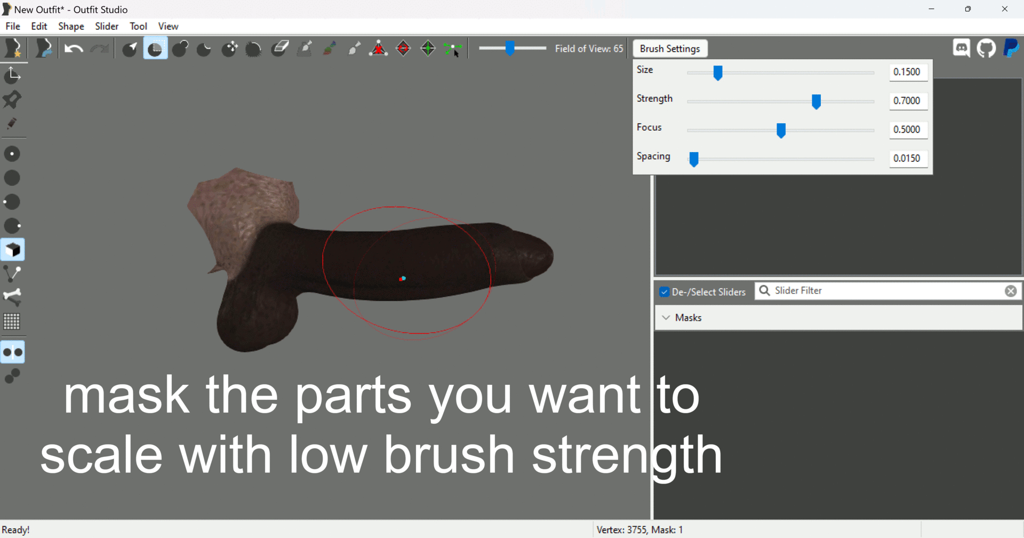Toggle bone display icon
The height and width of the screenshot is (538, 1024).
tap(12, 297)
